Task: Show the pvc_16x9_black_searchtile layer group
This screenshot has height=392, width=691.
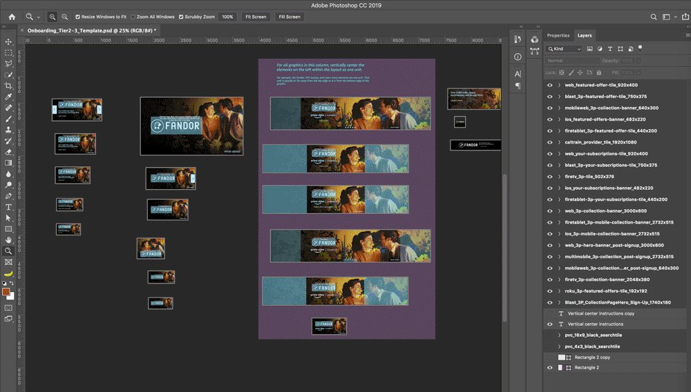Action: pyautogui.click(x=549, y=335)
